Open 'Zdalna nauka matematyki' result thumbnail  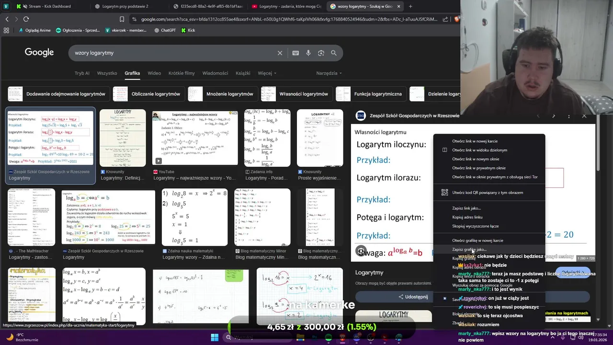click(195, 217)
